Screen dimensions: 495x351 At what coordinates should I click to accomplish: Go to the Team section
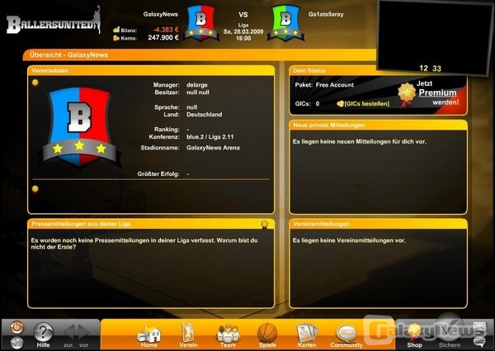pyautogui.click(x=227, y=334)
